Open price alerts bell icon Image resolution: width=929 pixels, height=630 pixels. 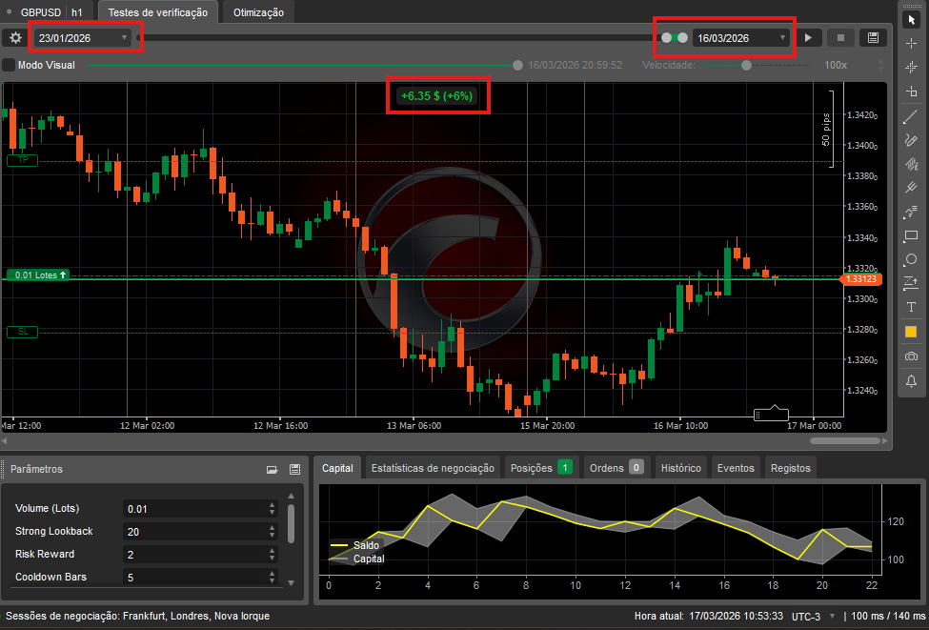[911, 380]
